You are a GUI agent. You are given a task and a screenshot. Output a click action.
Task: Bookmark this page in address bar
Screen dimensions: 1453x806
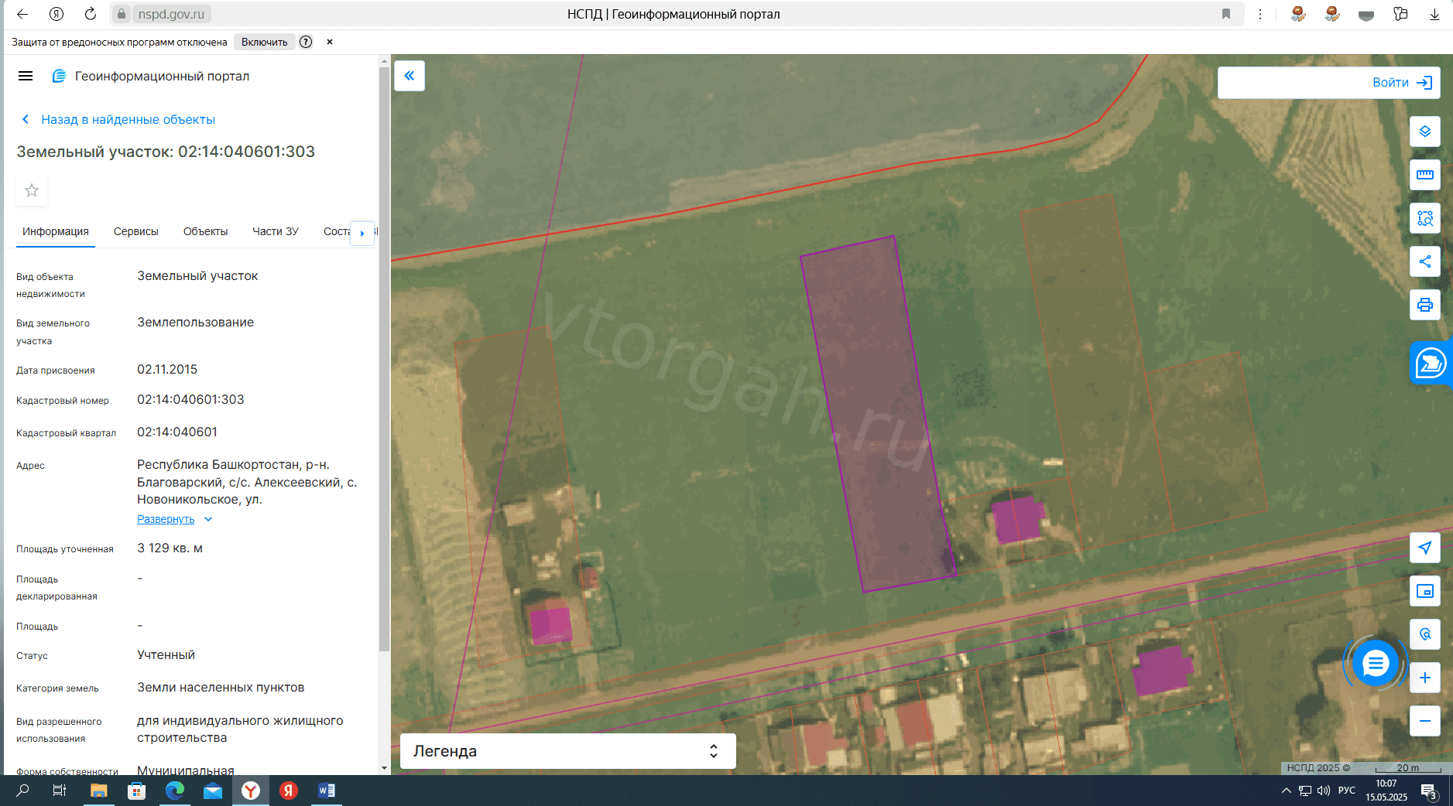(x=1226, y=14)
